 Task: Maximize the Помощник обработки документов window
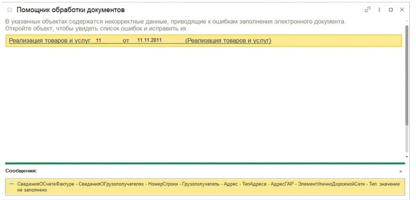391,10
